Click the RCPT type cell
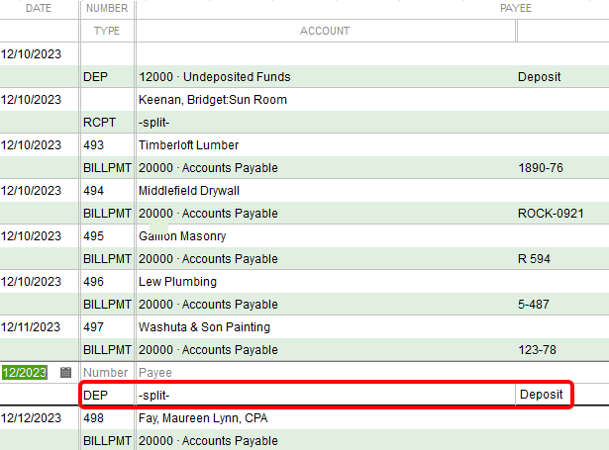This screenshot has height=450, width=609. 99,123
